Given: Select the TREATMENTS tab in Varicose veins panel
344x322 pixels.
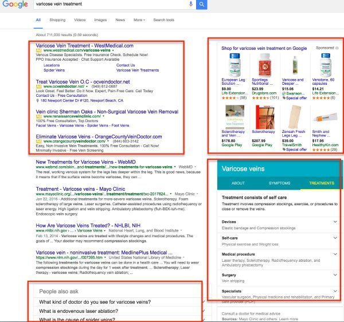Looking at the screenshot, I should (x=322, y=183).
